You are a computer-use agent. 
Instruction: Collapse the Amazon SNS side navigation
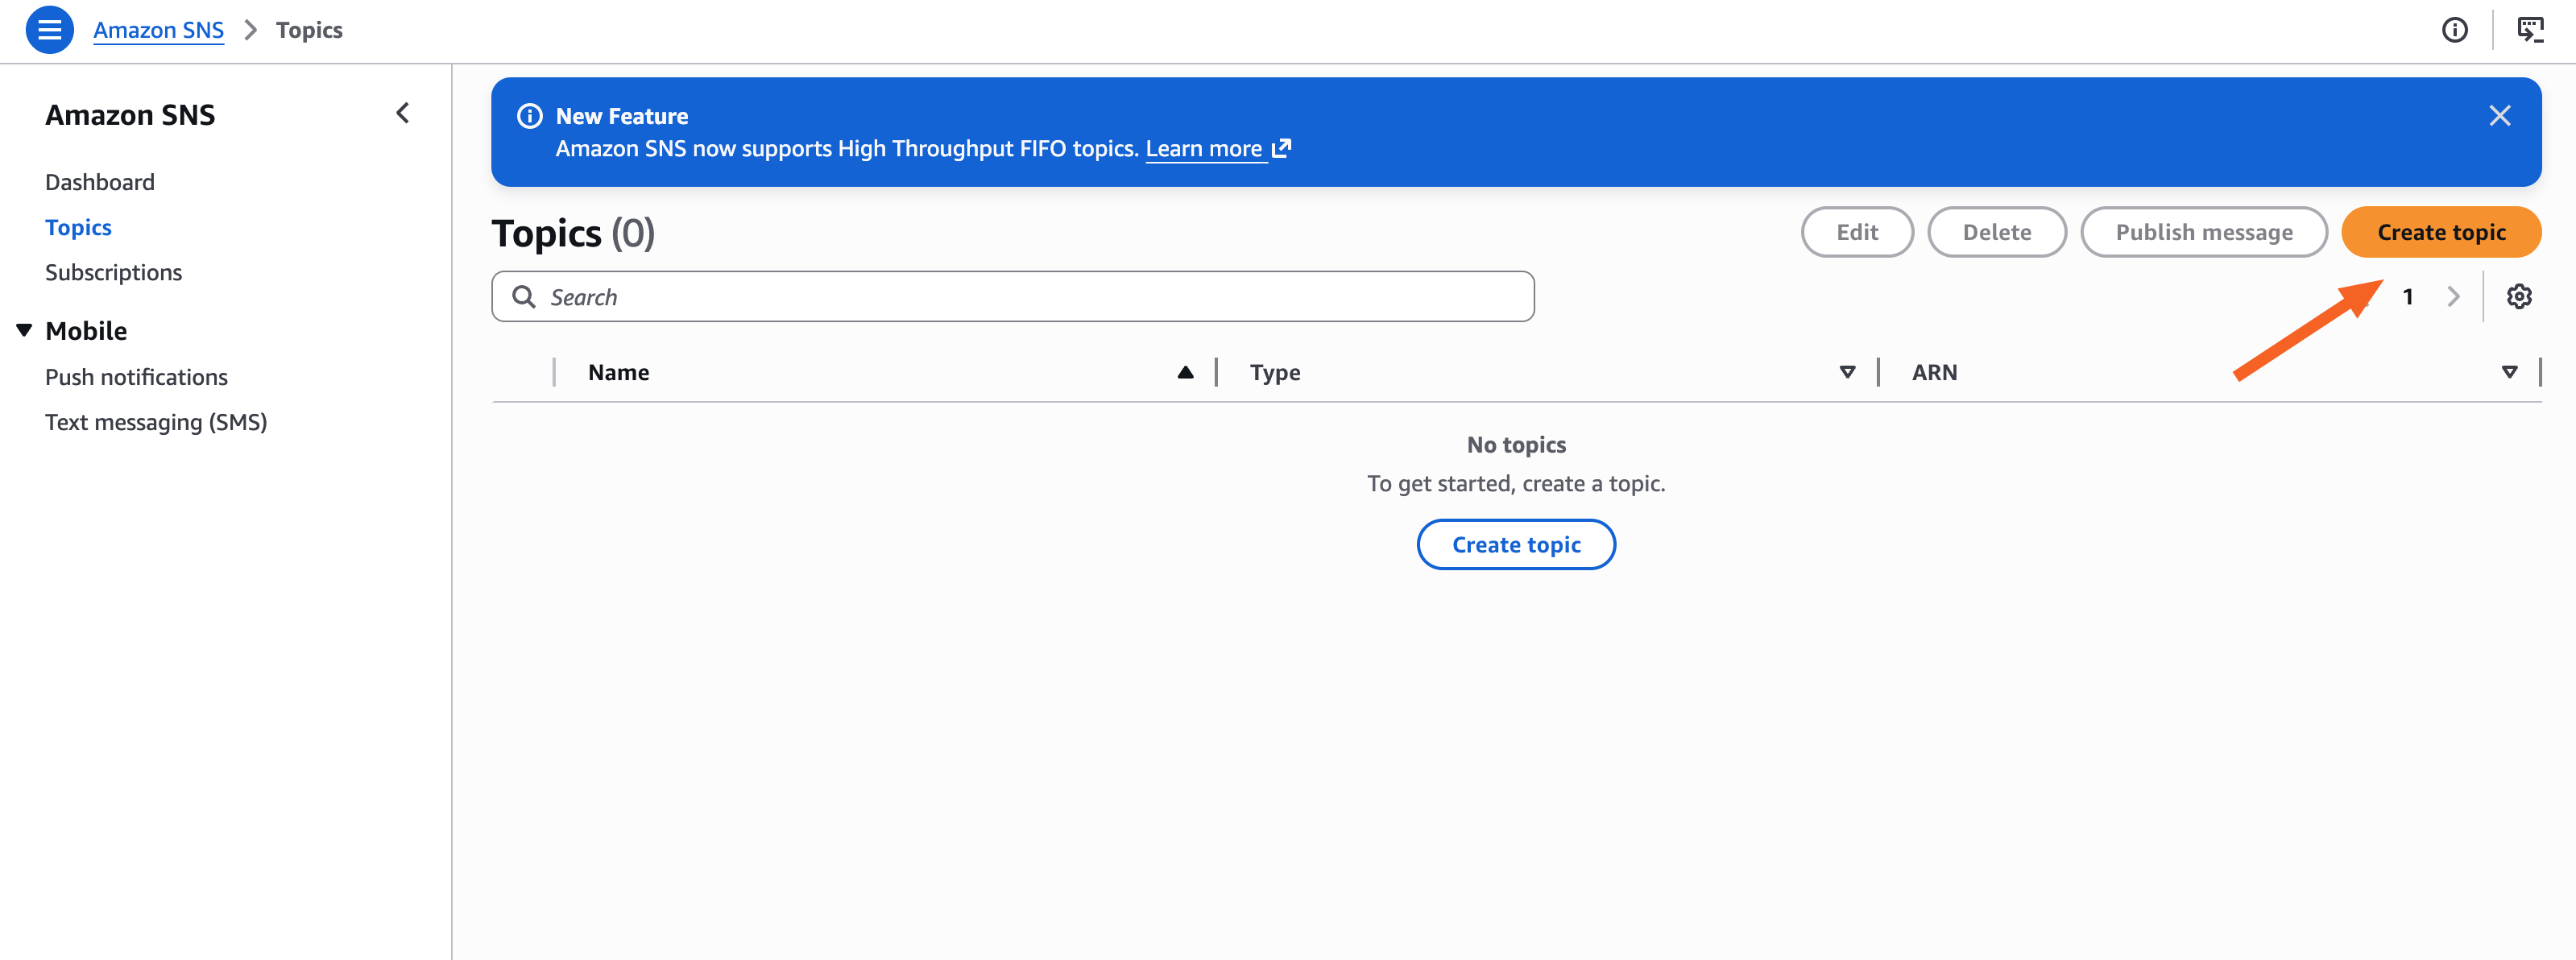403,114
